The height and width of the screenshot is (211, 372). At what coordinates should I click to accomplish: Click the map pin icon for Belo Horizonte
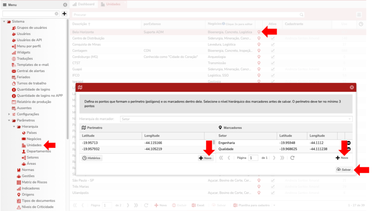tap(259, 32)
